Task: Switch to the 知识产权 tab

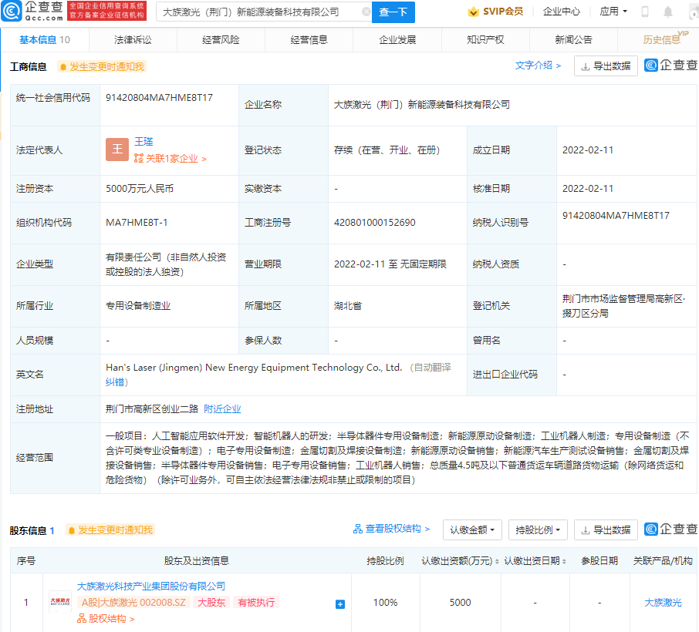Action: (485, 39)
